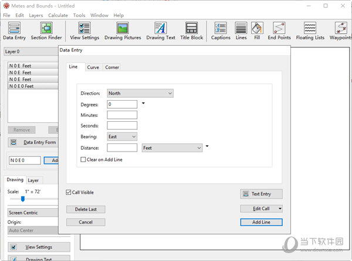Select the Drawing tab in the side panel
Image resolution: width=352 pixels, height=261 pixels.
click(x=15, y=180)
